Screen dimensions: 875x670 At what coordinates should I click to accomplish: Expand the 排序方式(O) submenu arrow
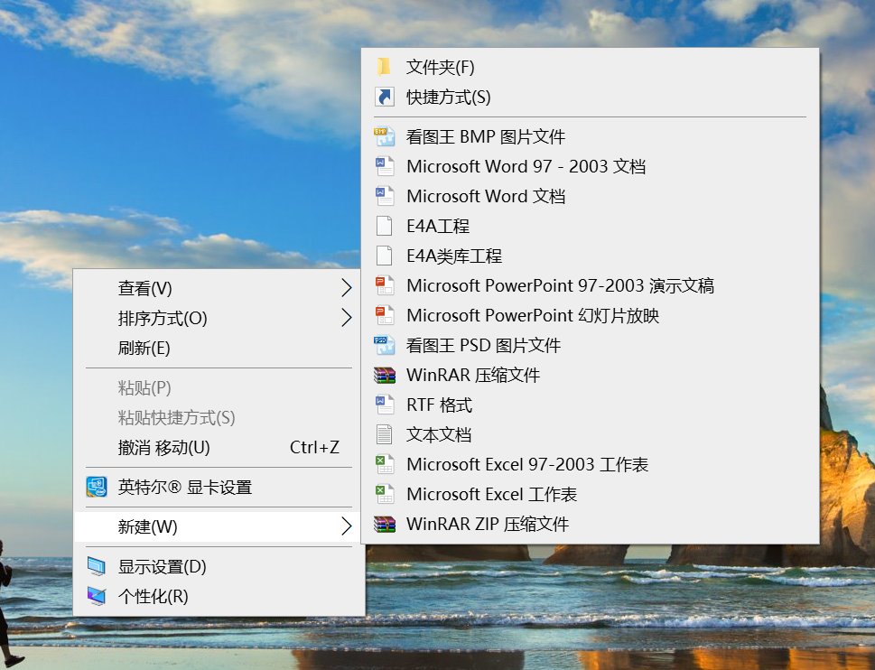pyautogui.click(x=347, y=318)
